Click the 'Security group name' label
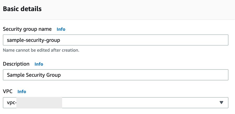This screenshot has height=114, width=235. pyautogui.click(x=27, y=29)
